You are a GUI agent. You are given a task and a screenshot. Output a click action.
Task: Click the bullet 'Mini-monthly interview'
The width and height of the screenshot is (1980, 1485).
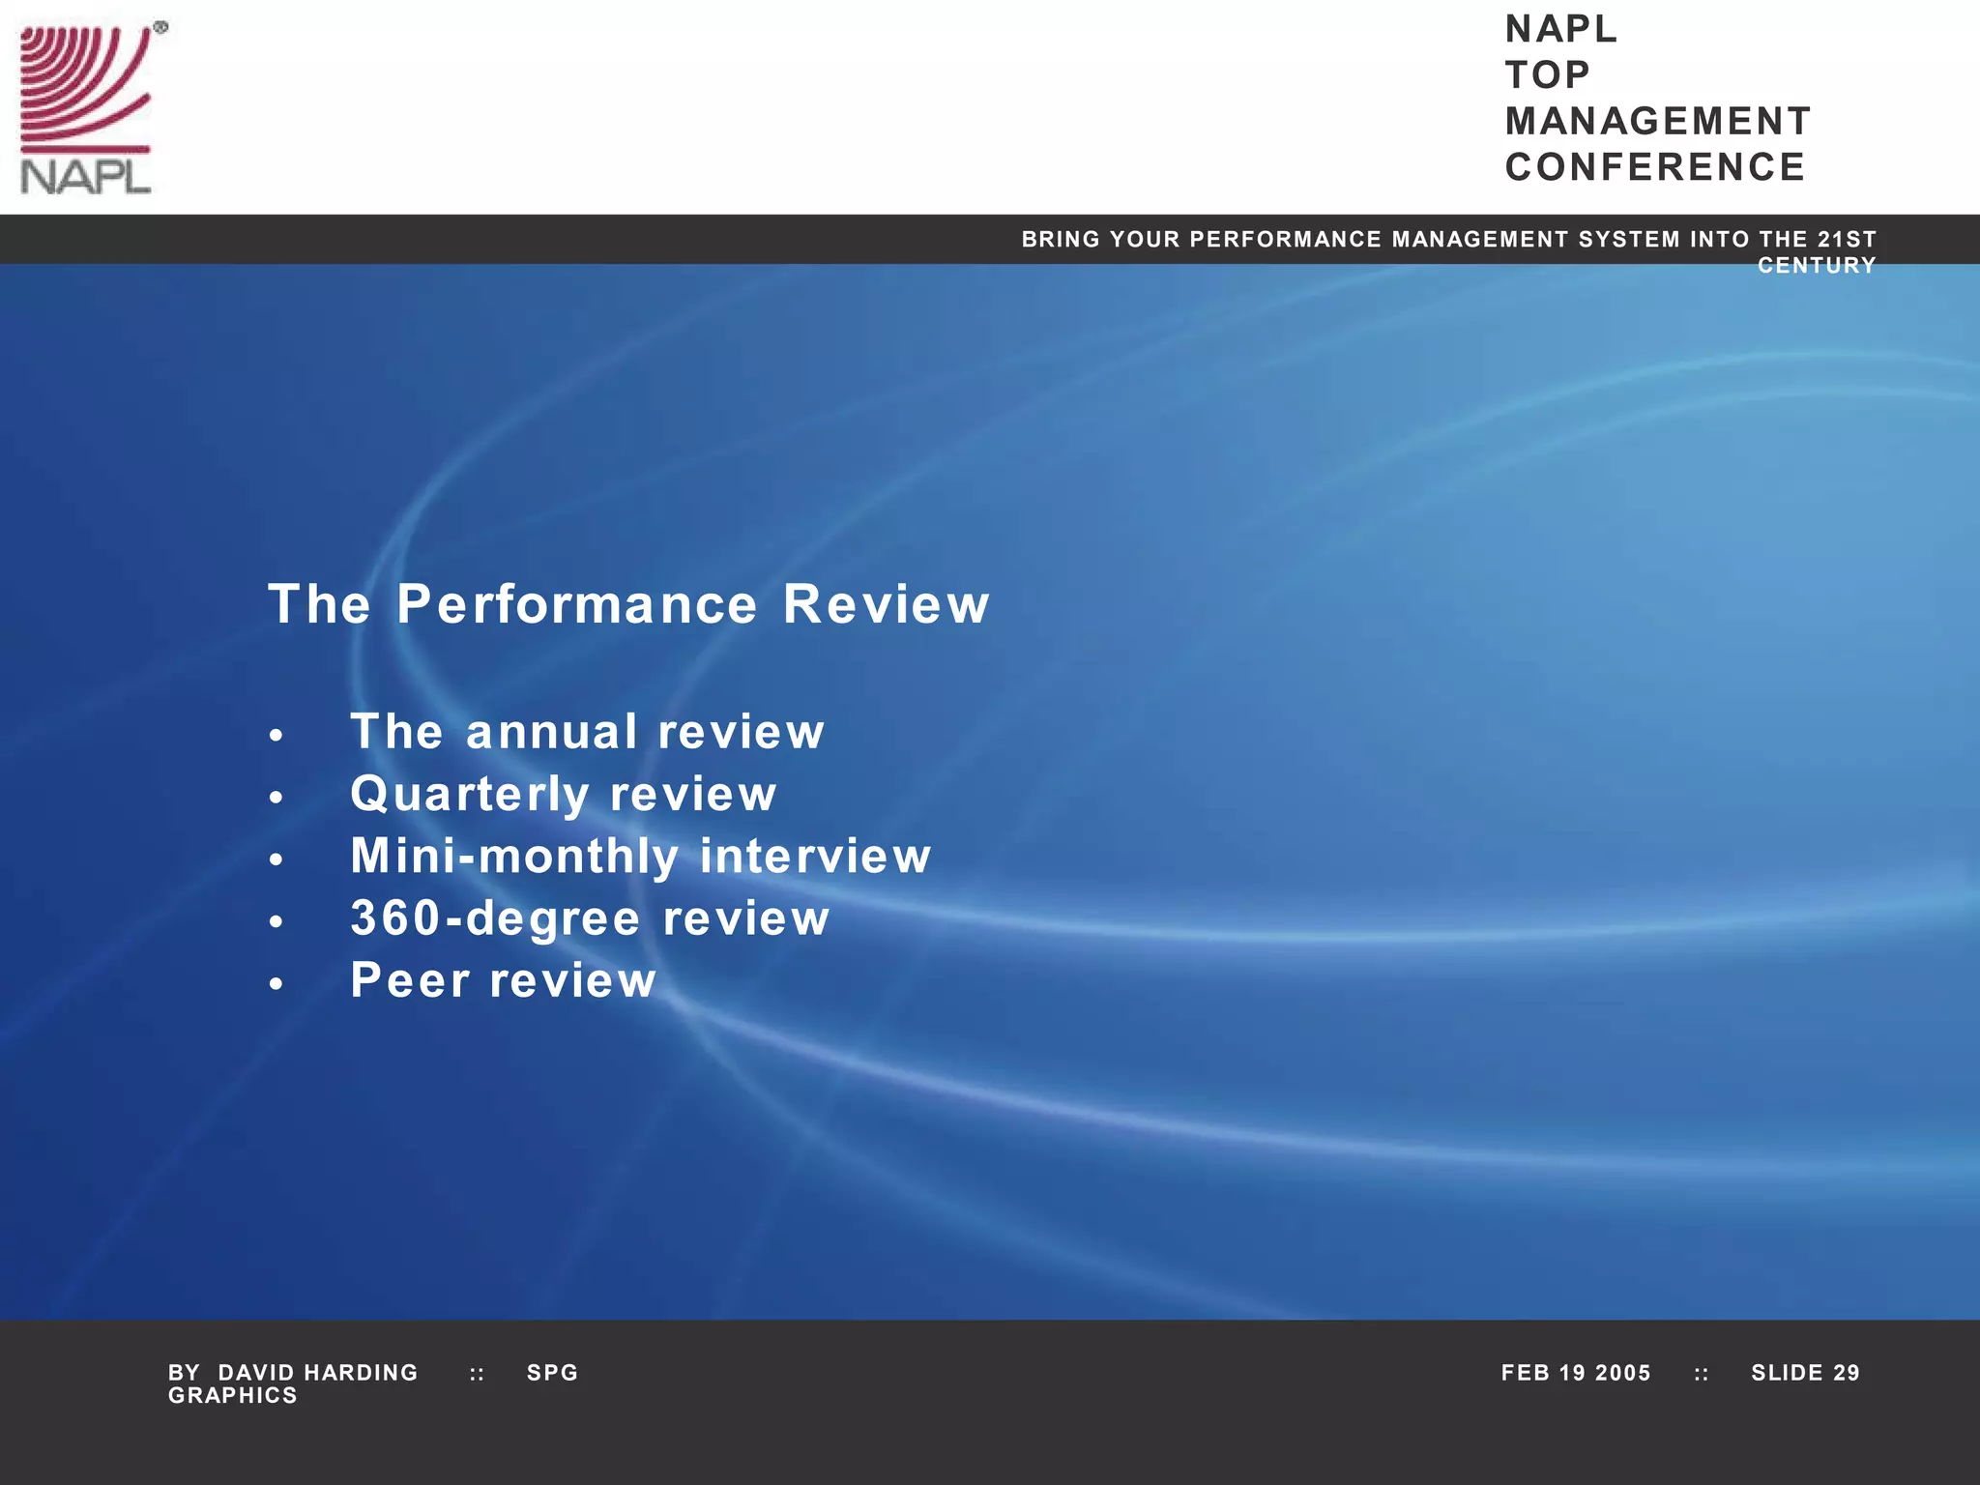tap(641, 857)
